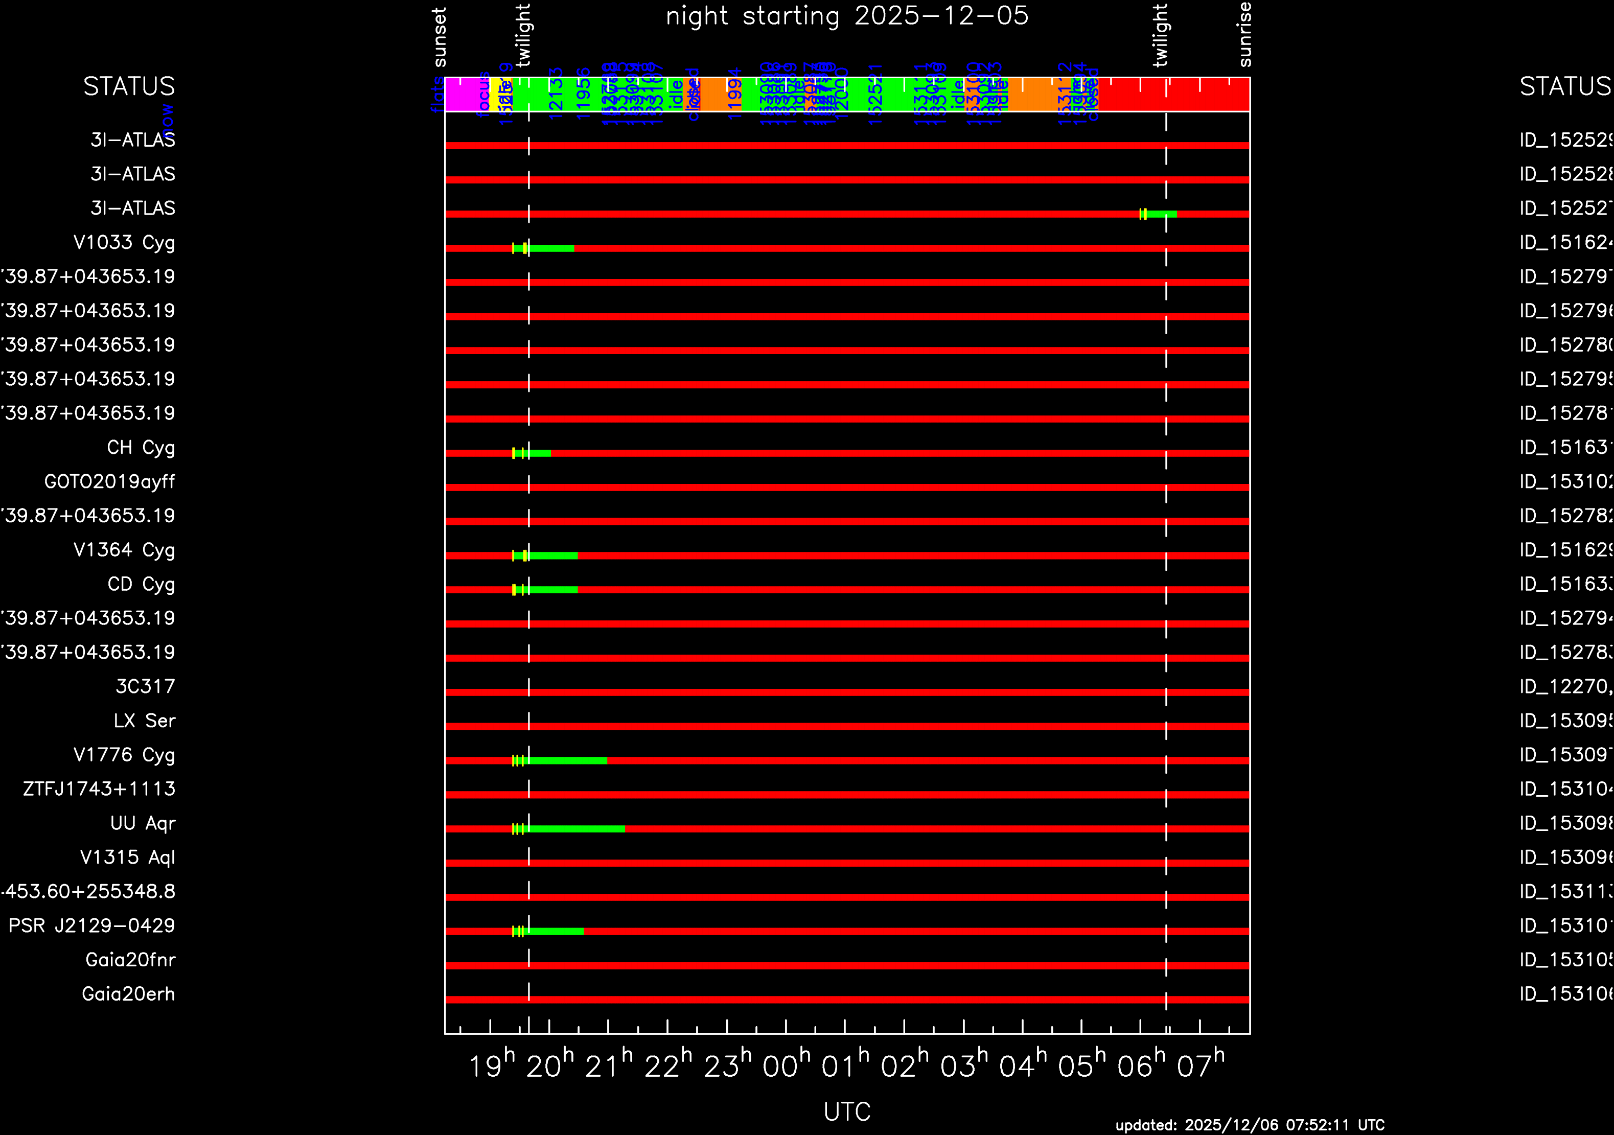This screenshot has width=1614, height=1135.
Task: Click the 00h tick label on UTC axis
Action: click(x=787, y=1067)
